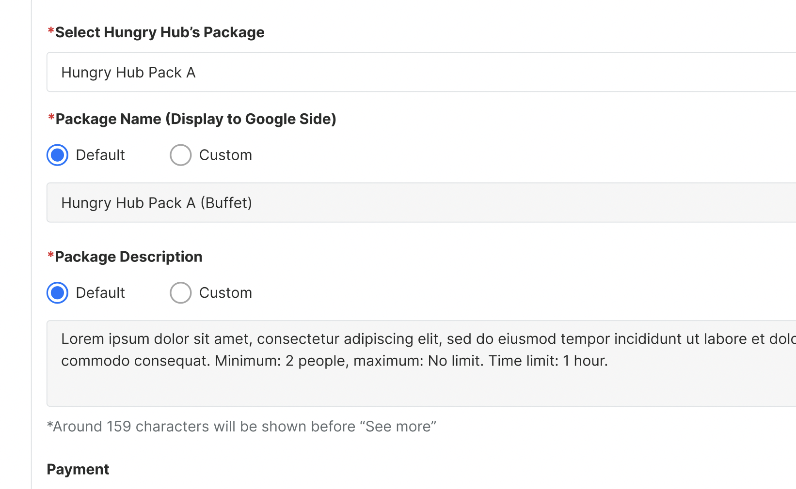
Task: Select Default radio button for Package Name
Action: [x=58, y=155]
